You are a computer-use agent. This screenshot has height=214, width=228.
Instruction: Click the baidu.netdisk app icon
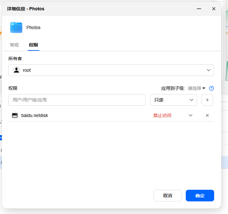(x=15, y=115)
